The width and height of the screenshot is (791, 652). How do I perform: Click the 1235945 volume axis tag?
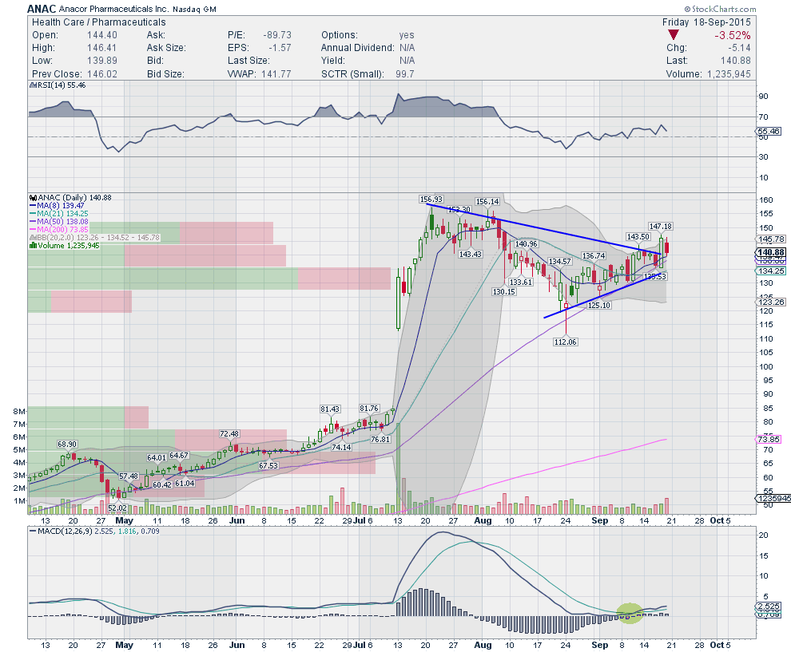773,498
